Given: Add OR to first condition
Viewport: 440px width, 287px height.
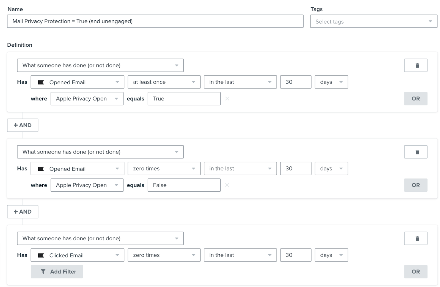Looking at the screenshot, I should [416, 99].
